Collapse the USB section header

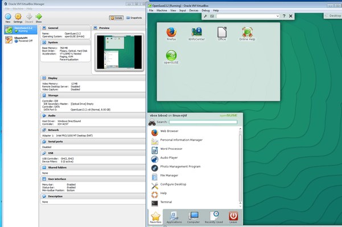pyautogui.click(x=93, y=153)
